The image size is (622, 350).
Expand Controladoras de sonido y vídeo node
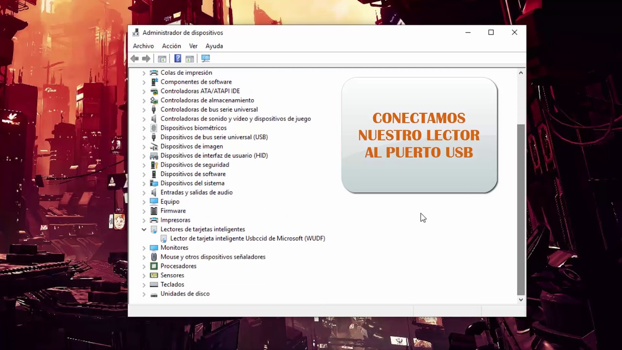(144, 119)
